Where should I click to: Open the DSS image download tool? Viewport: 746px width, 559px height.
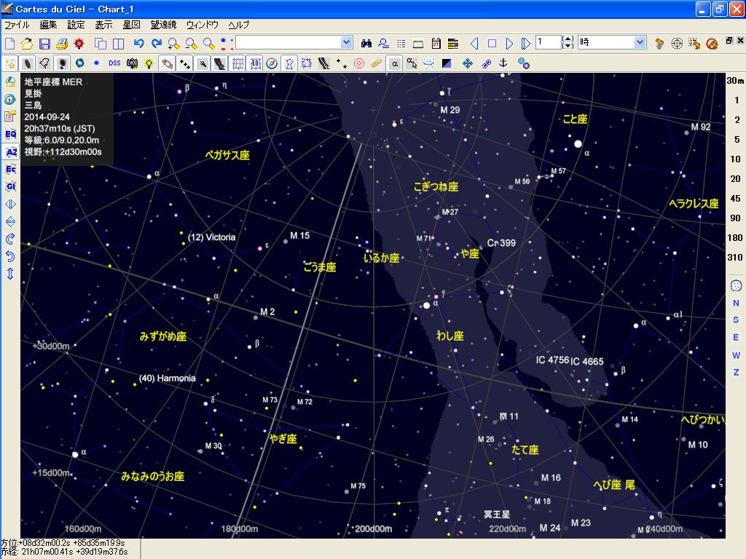pos(114,63)
